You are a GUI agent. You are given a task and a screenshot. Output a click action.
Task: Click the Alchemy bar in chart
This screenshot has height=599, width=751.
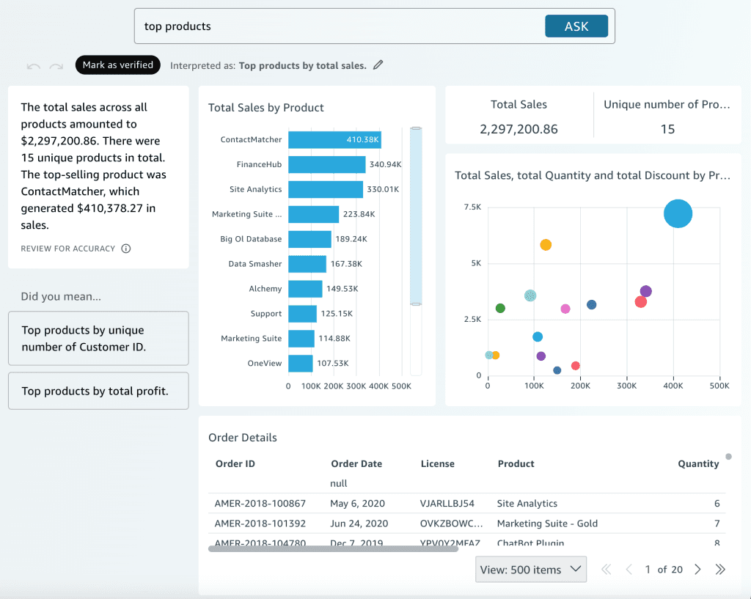305,289
